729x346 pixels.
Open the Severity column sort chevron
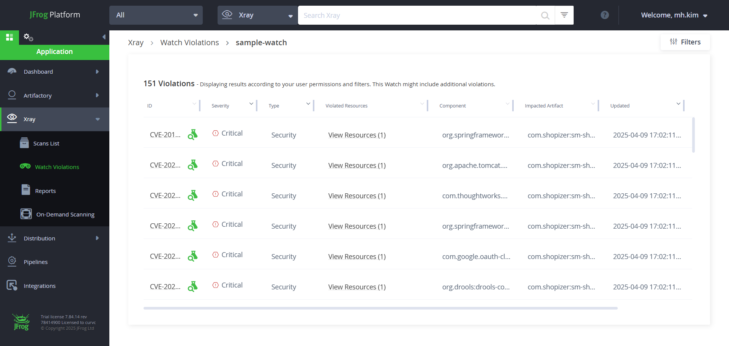pos(251,104)
